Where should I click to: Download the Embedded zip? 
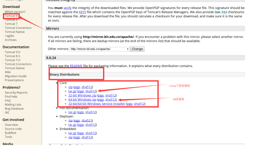[x=71, y=137]
